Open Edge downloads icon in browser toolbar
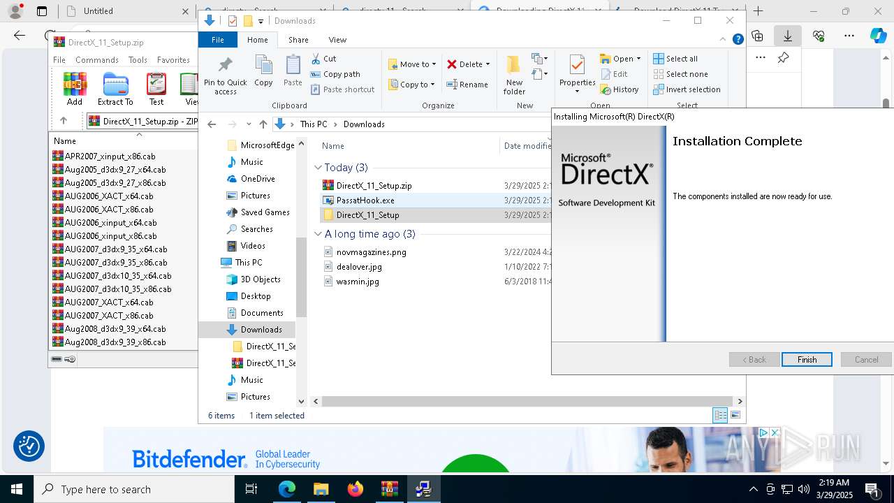This screenshot has width=894, height=503. point(787,36)
